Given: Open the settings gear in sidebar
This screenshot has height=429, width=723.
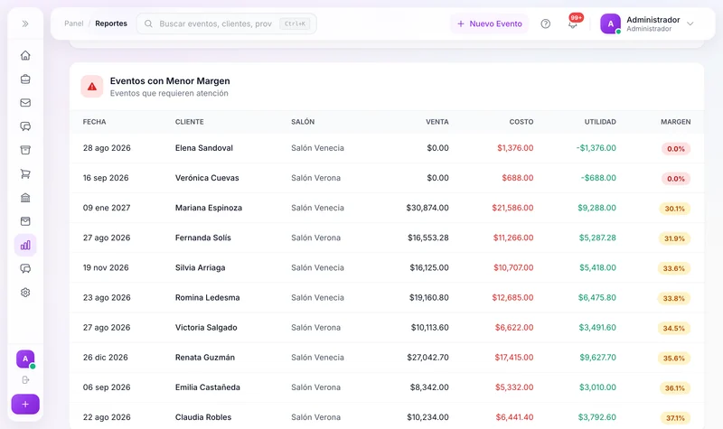Looking at the screenshot, I should 25,293.
